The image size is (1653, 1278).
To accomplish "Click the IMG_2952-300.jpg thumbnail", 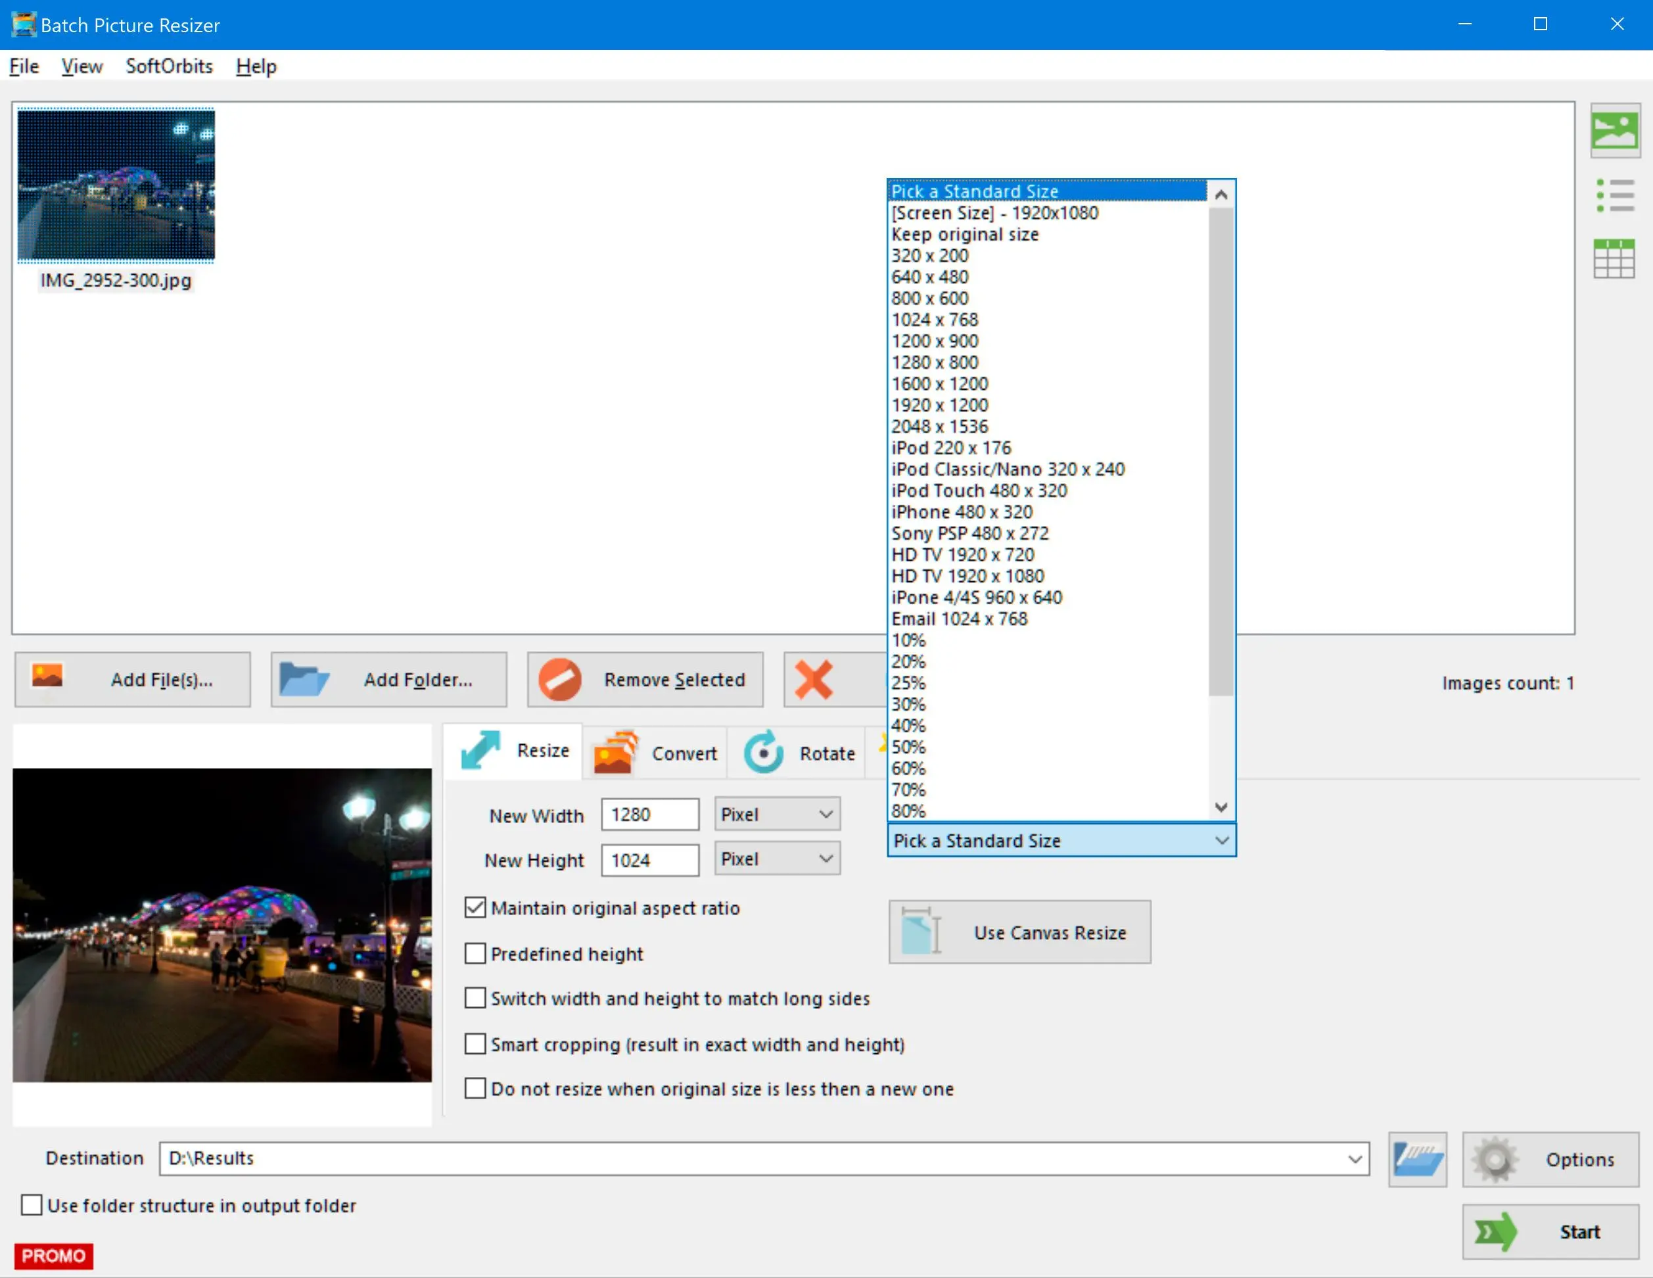I will [118, 185].
